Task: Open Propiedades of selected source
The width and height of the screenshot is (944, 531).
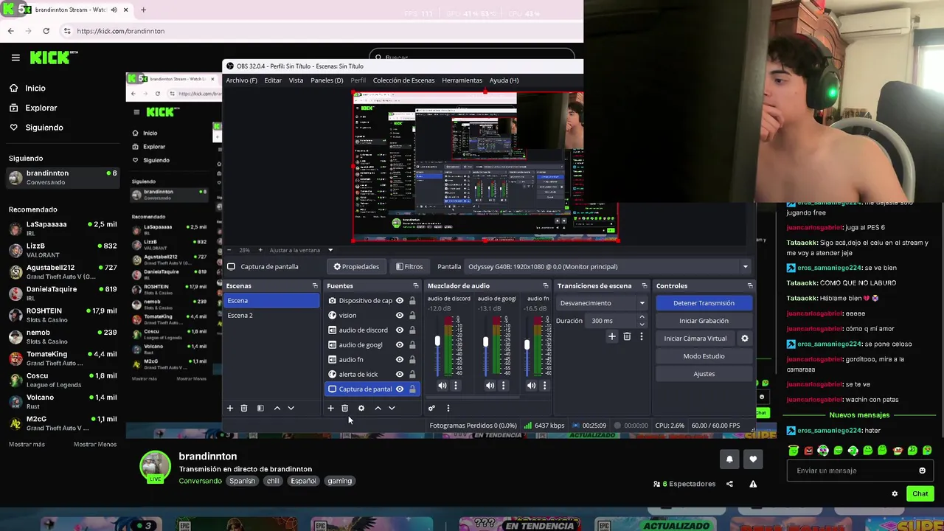Action: 356,266
